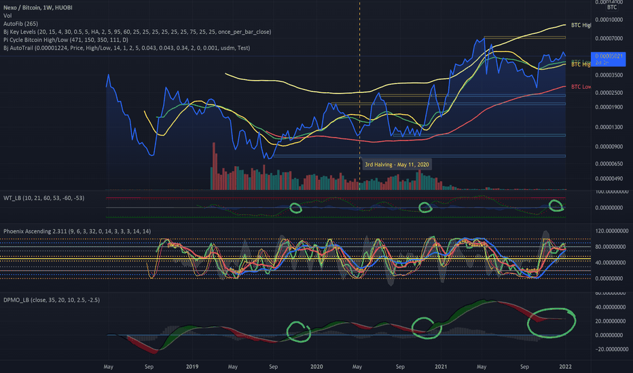Select the -20.00000000 DPMO axis value
The height and width of the screenshot is (373, 633).
click(x=611, y=349)
